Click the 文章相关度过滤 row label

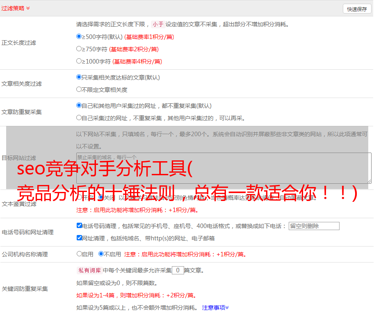tap(21, 84)
